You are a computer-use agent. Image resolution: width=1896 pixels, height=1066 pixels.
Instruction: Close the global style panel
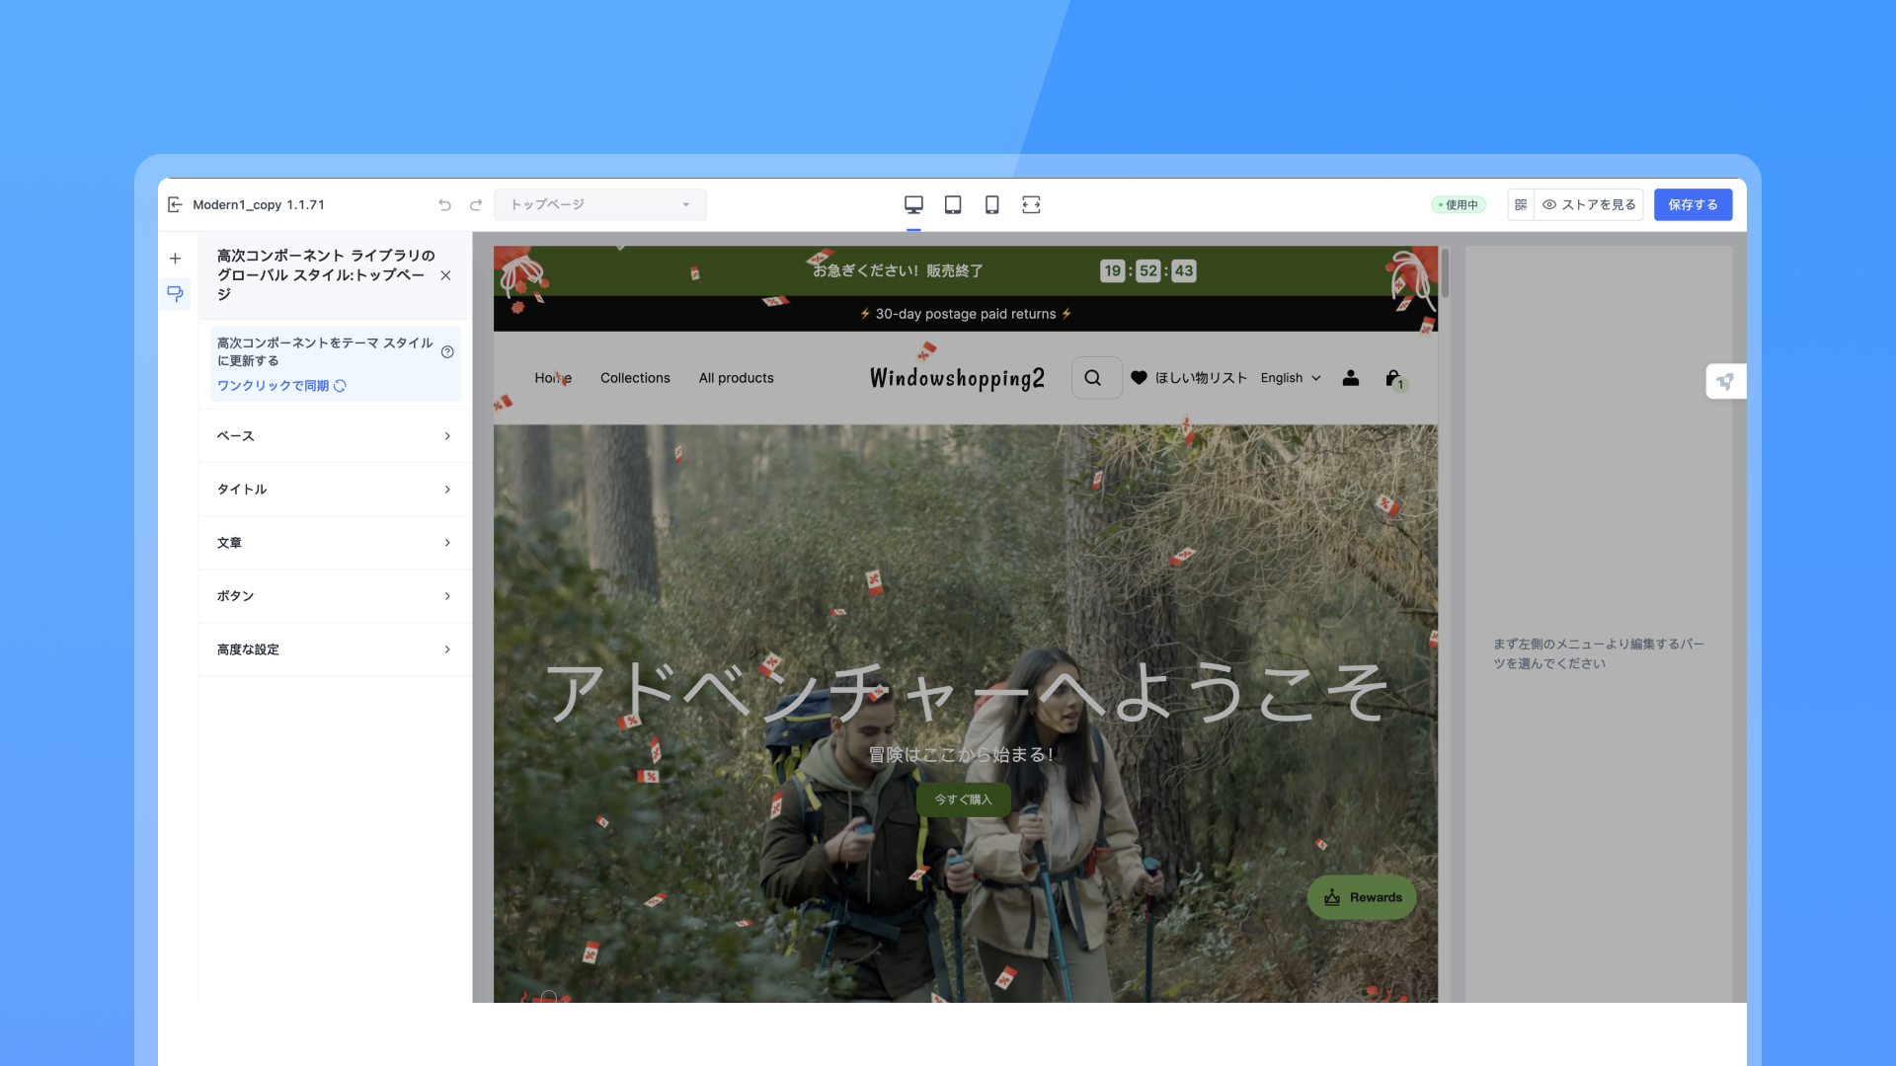[445, 275]
